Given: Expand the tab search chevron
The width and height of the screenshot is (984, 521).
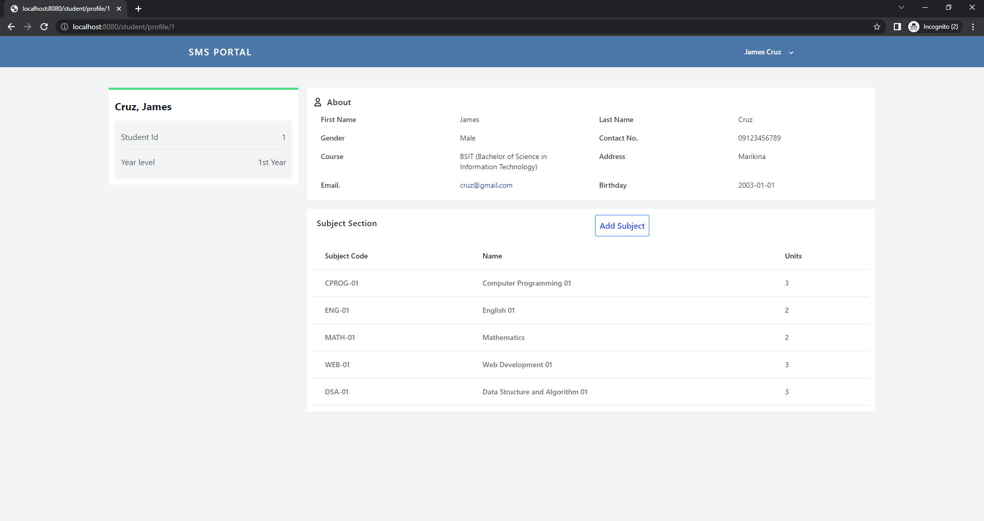Looking at the screenshot, I should point(901,7).
